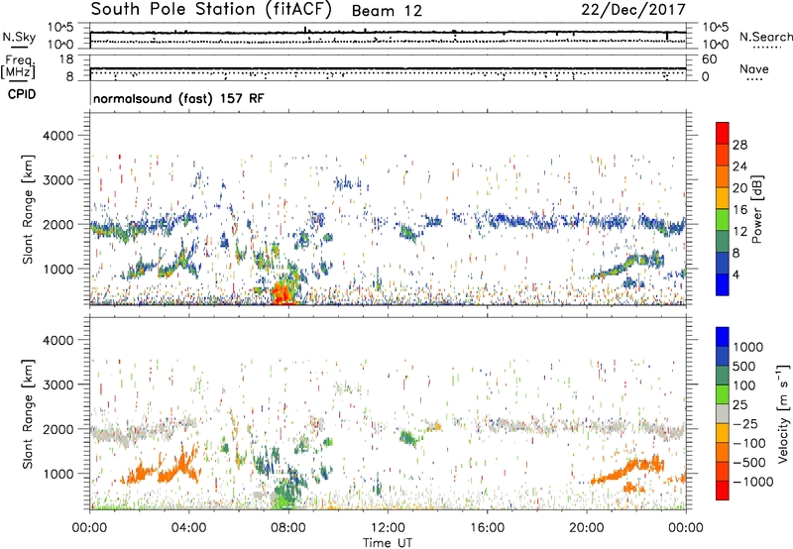Select the "N.Search" legend label

[765, 37]
